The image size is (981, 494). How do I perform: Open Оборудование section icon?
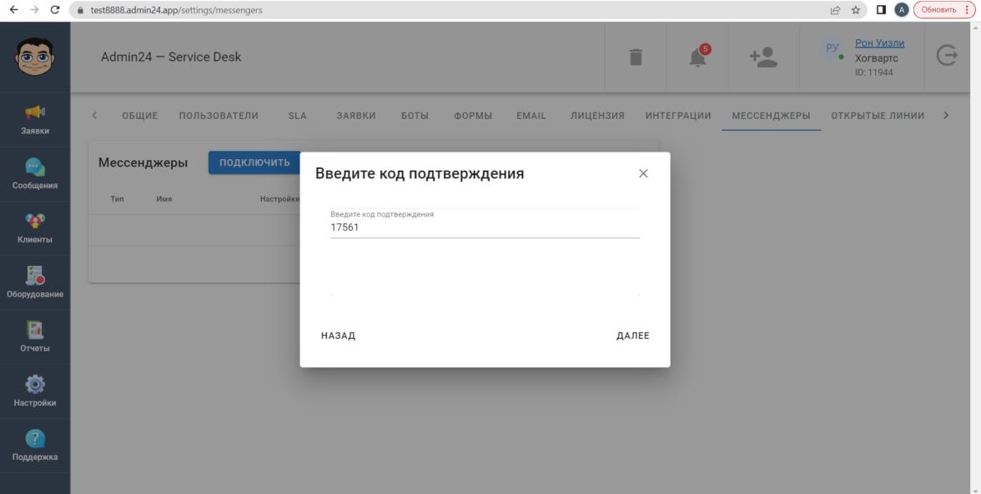35,282
